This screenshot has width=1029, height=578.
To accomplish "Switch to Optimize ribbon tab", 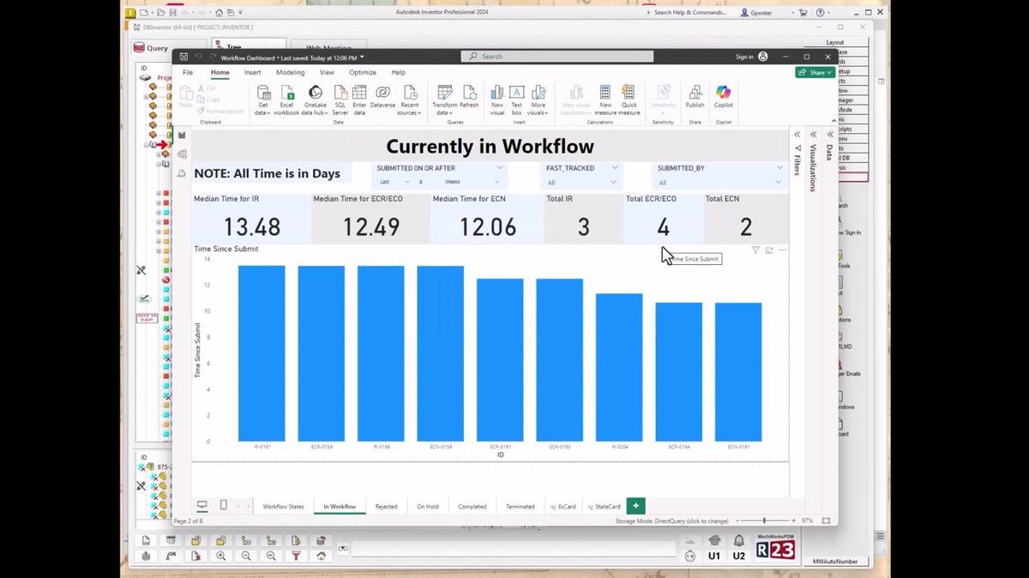I will click(x=363, y=73).
